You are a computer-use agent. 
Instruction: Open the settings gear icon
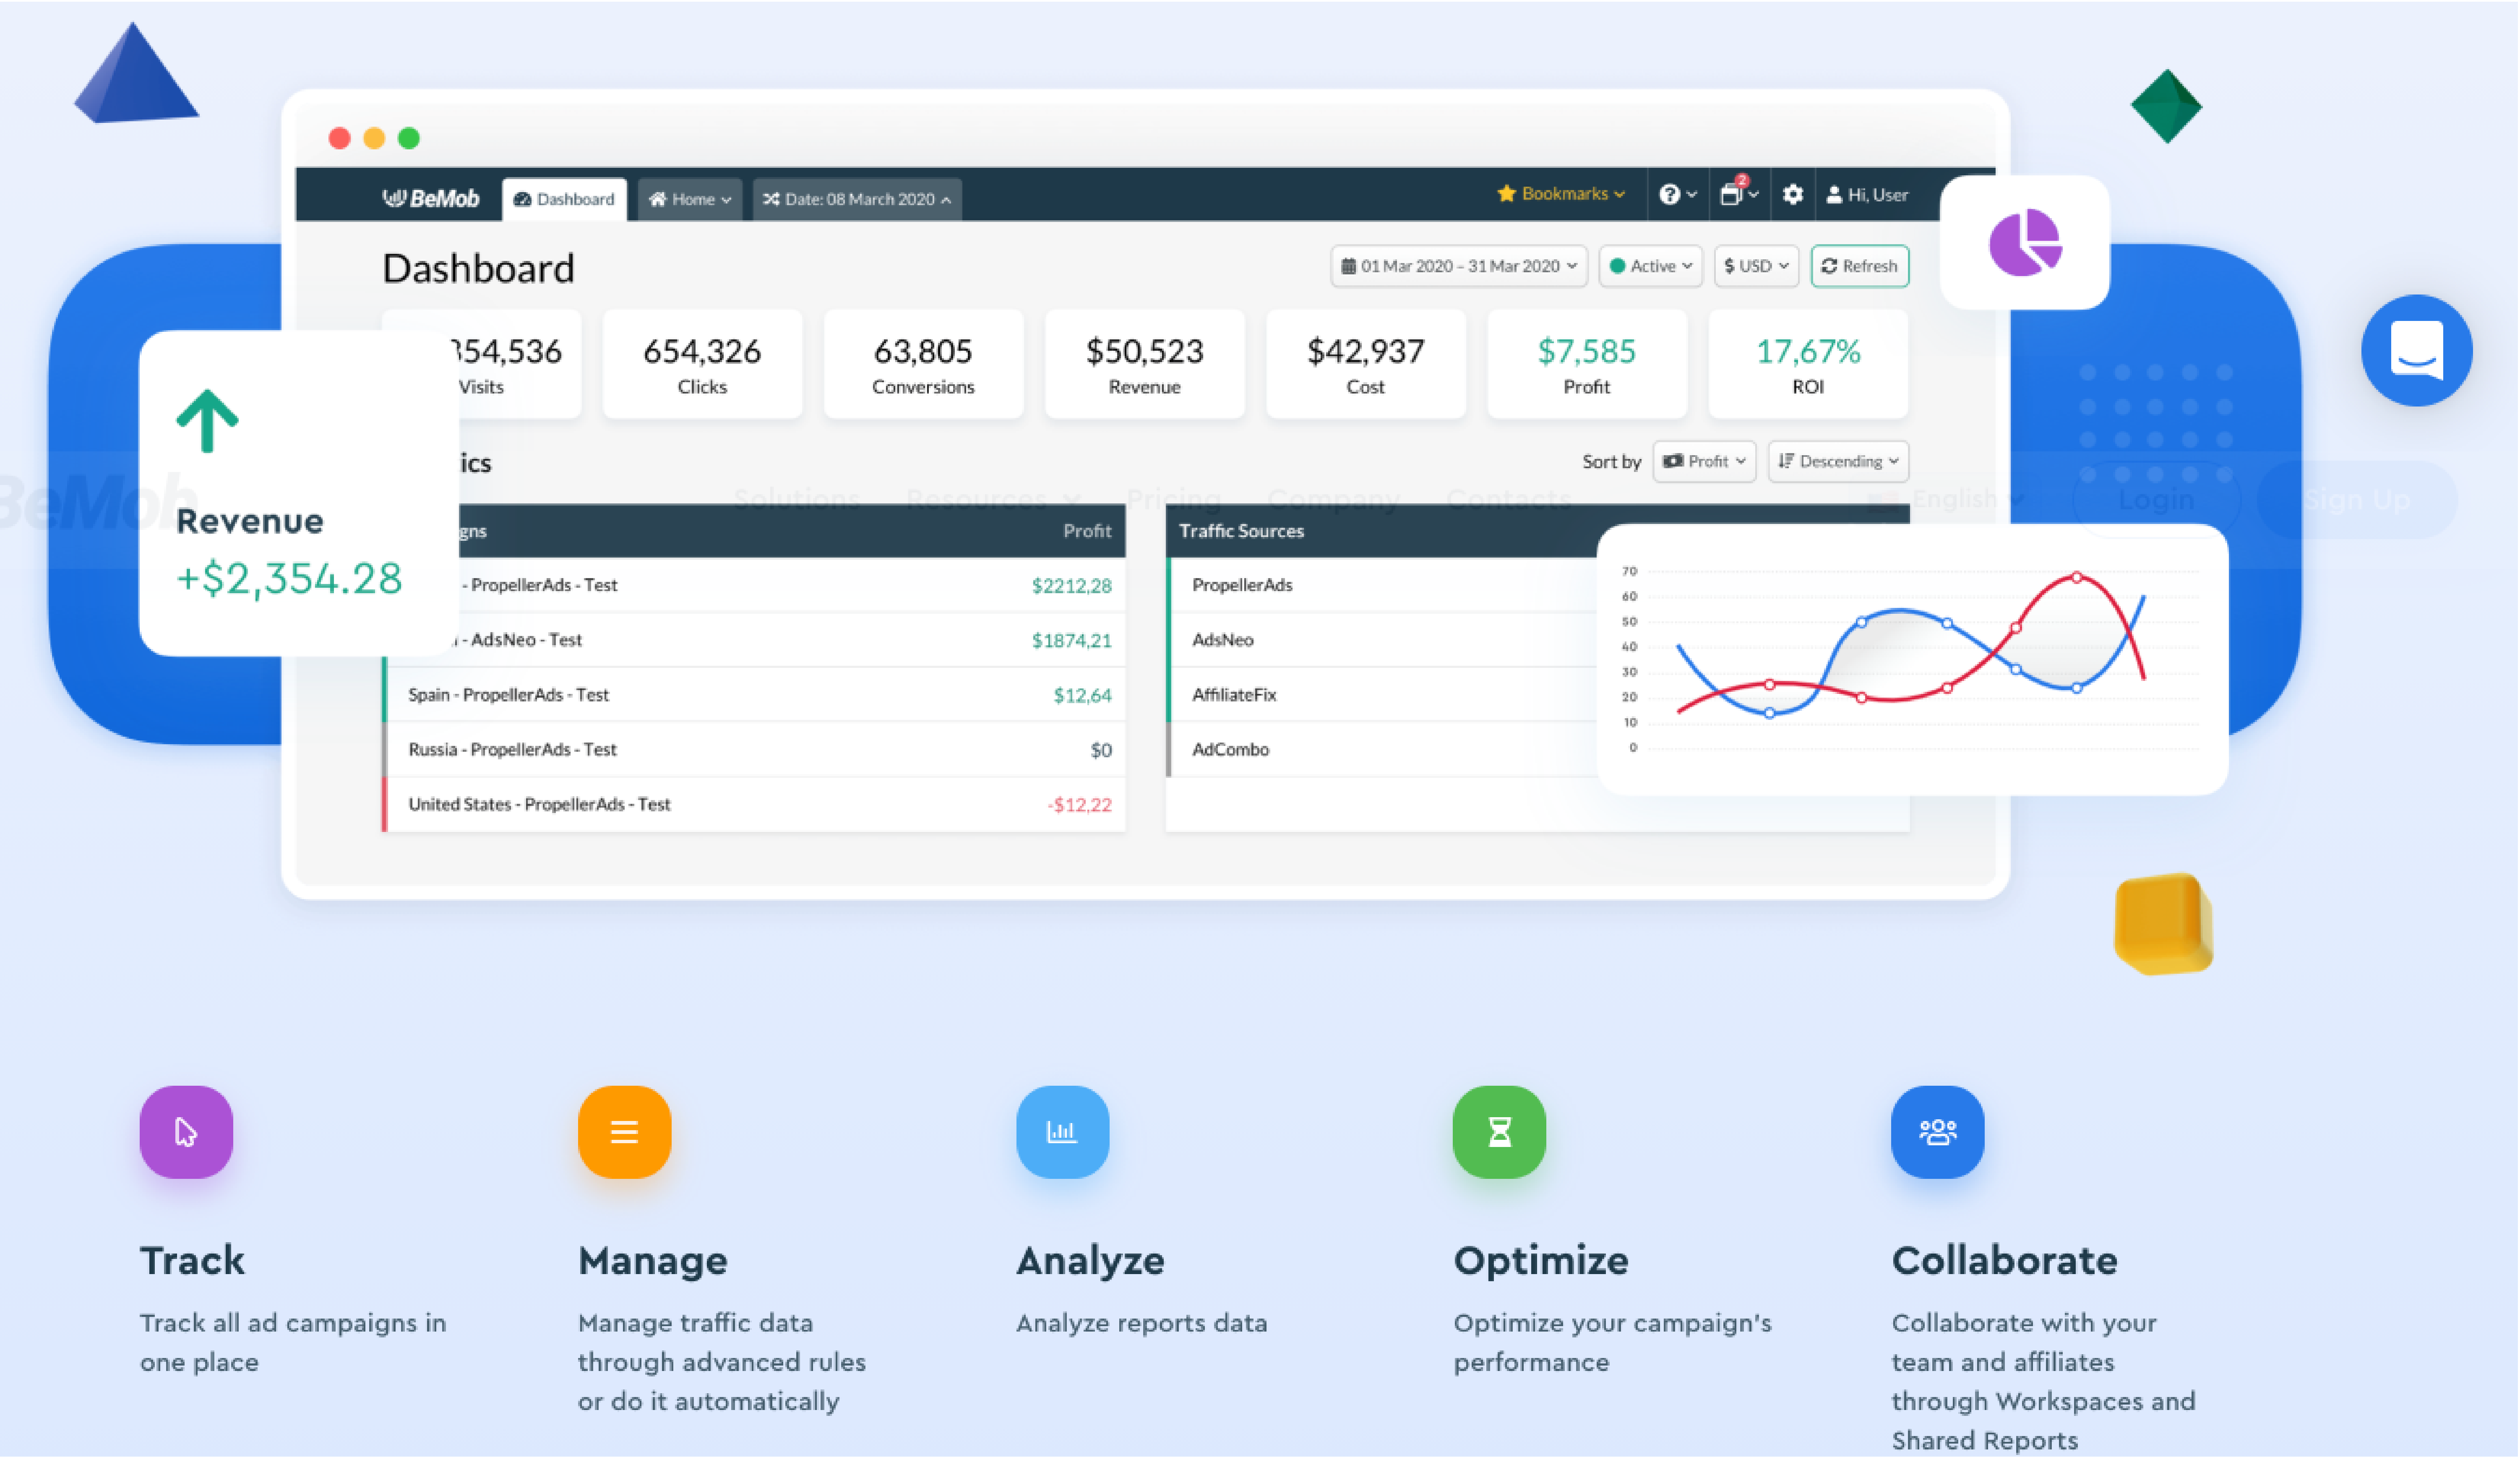point(1793,195)
